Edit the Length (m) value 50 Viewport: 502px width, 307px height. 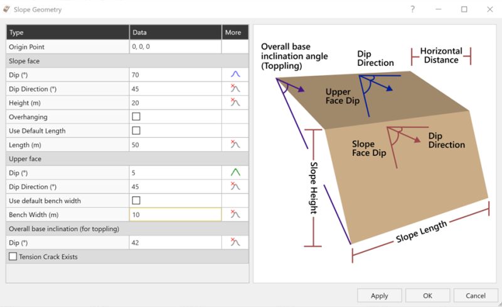coord(176,145)
